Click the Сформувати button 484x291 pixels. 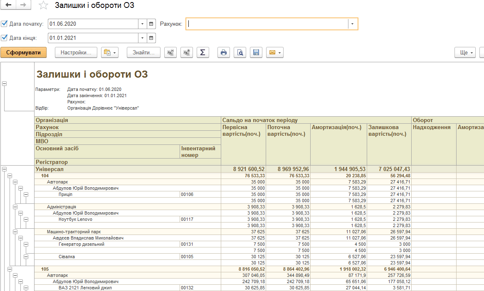point(23,52)
